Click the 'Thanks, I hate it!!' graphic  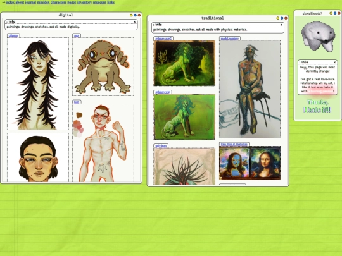click(317, 106)
